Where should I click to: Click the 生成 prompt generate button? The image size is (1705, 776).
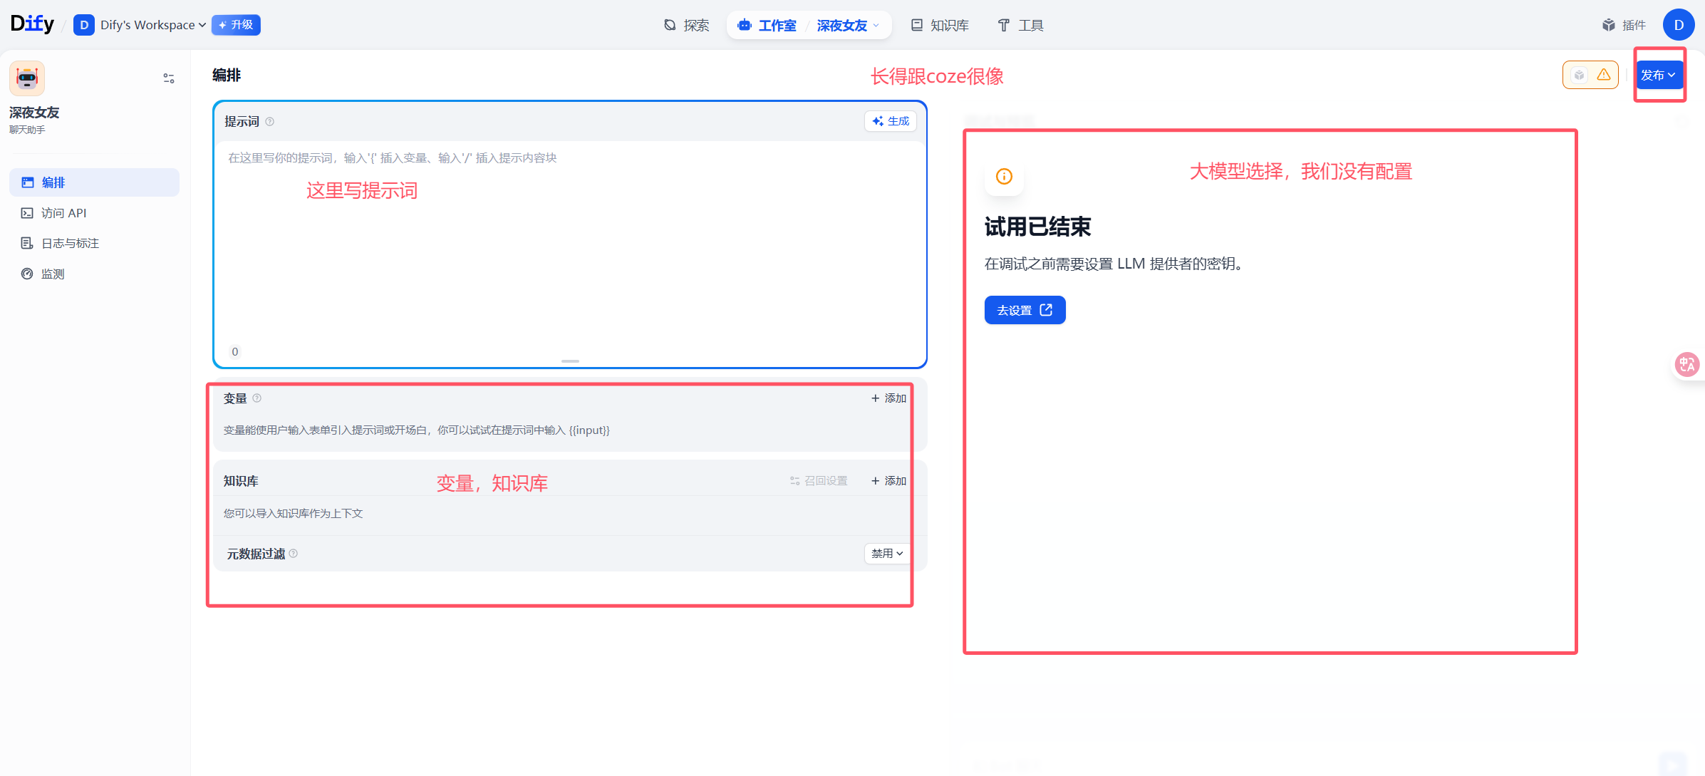point(891,121)
